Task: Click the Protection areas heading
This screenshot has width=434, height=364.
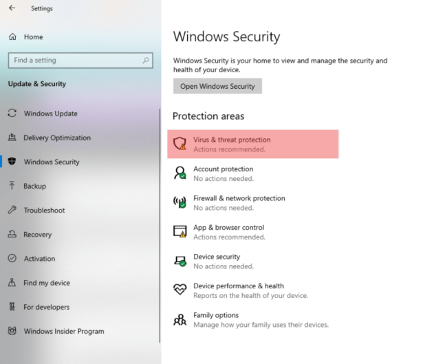Action: [208, 116]
